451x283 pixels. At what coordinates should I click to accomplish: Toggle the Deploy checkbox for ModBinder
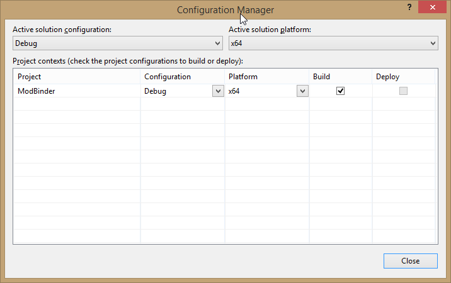[x=403, y=91]
